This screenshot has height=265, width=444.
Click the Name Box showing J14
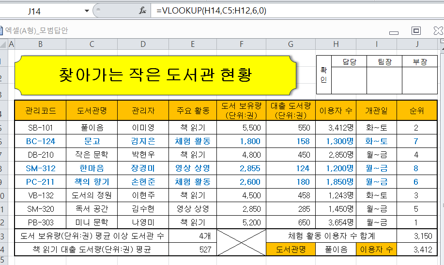[x=44, y=10]
